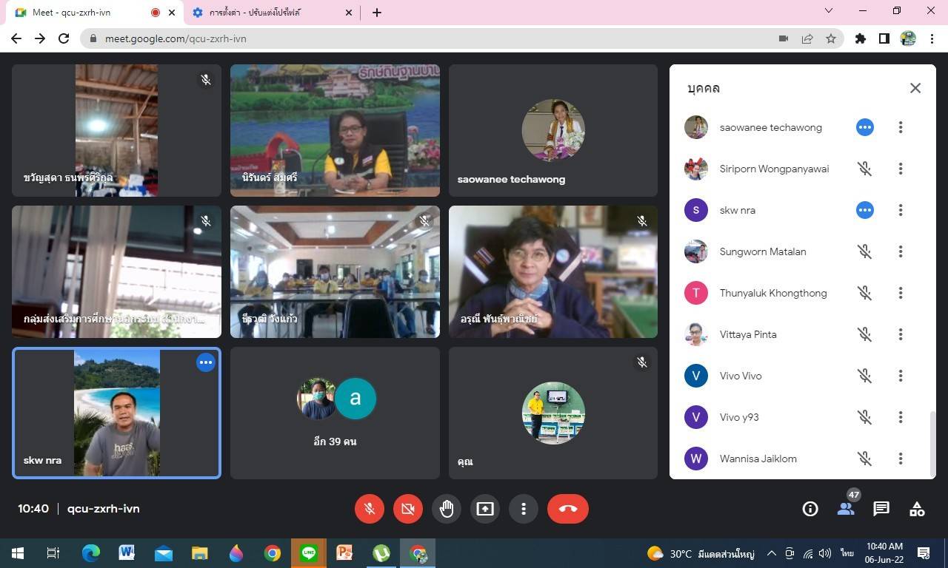Toggle camera on or off
948x568 pixels.
(x=408, y=509)
